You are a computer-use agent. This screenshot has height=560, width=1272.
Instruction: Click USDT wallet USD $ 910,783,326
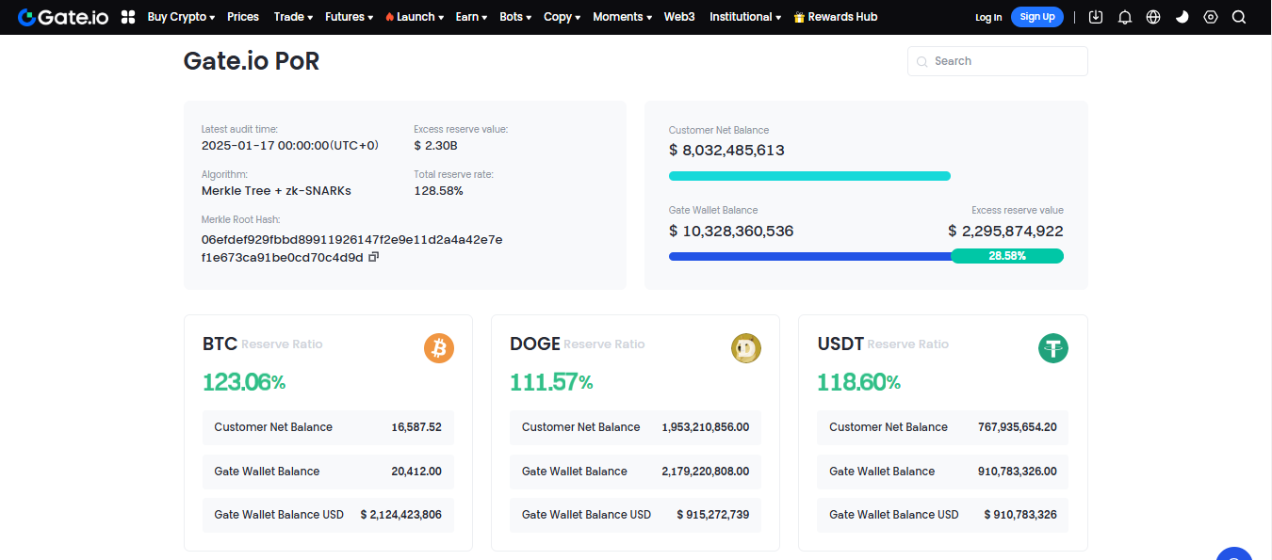tap(1020, 515)
